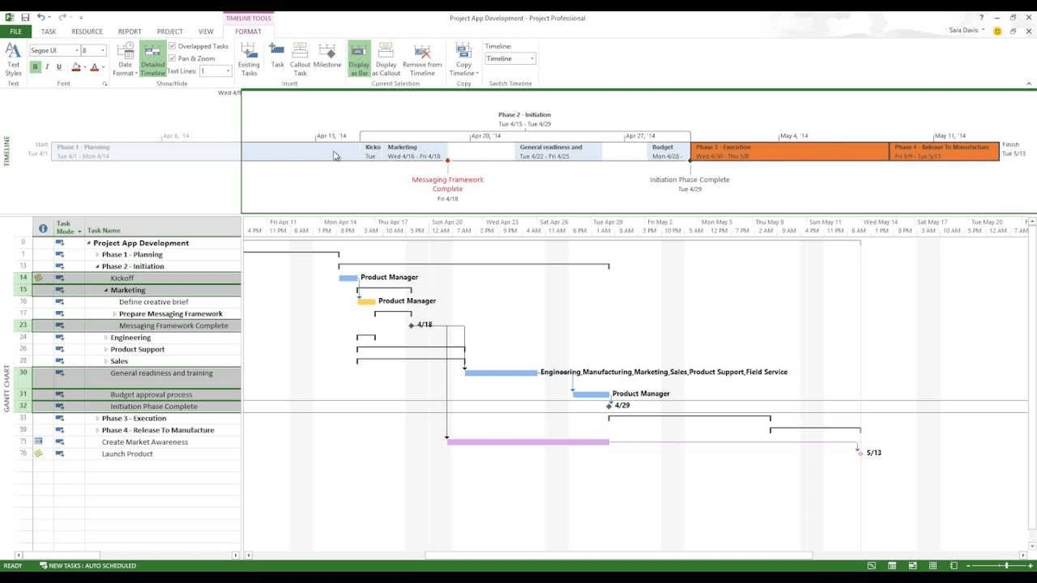Toggle the Display as Bar button
Screen dimensions: 1037x583
point(359,59)
